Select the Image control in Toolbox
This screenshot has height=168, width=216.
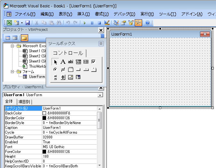pyautogui.click(x=70, y=77)
